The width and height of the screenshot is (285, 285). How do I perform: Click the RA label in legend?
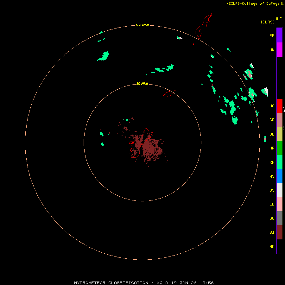coord(272,162)
